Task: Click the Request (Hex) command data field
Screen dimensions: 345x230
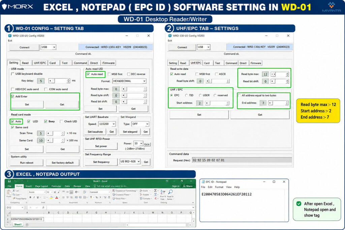Action: pyautogui.click(x=242, y=160)
